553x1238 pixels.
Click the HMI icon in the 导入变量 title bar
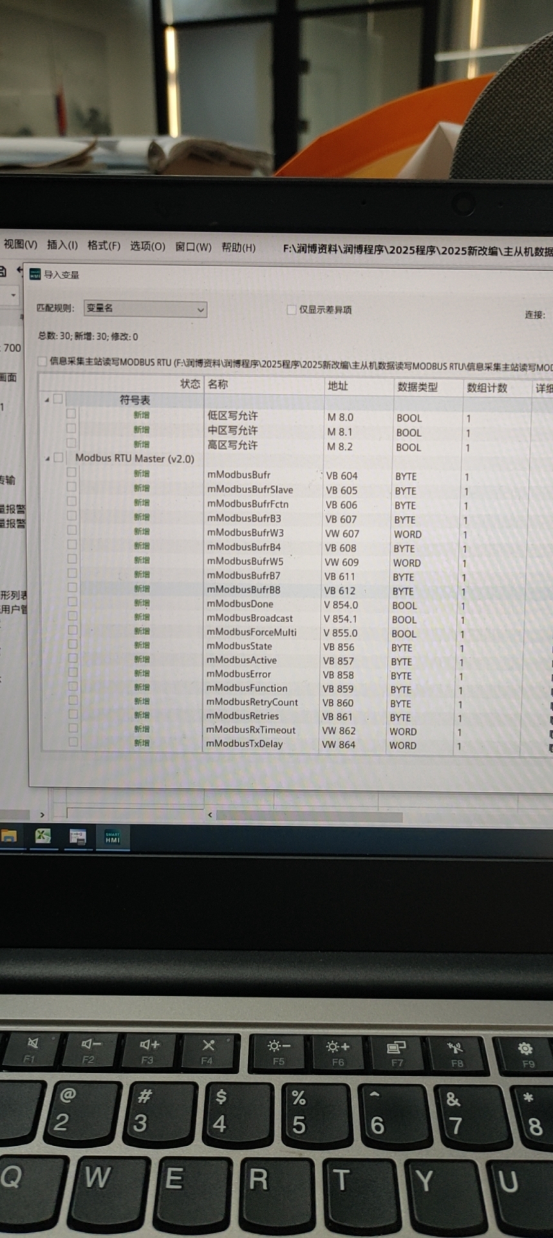point(35,275)
